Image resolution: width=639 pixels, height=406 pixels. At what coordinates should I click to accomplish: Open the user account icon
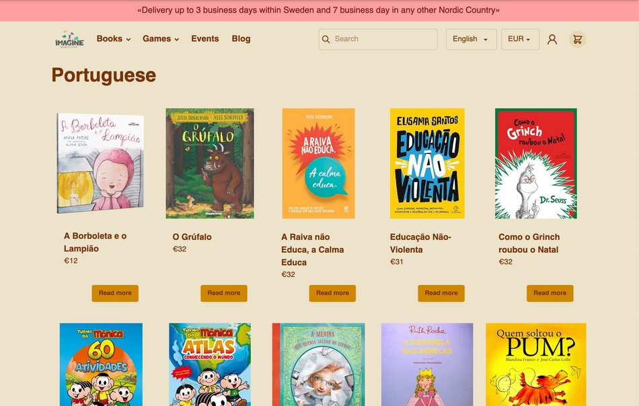point(552,39)
